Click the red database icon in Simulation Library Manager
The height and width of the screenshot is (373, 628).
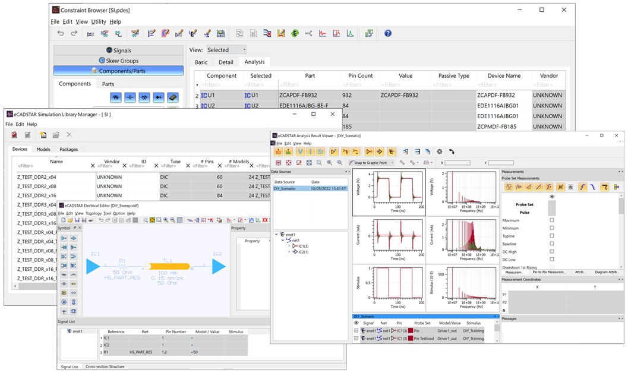click(x=14, y=135)
